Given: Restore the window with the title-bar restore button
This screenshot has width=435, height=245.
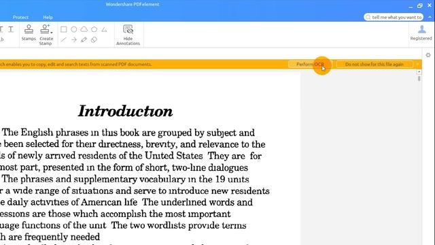Looking at the screenshot, I should pyautogui.click(x=420, y=5).
